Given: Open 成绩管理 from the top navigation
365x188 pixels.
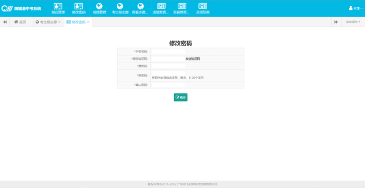Looking at the screenshot, I should click(x=99, y=9).
